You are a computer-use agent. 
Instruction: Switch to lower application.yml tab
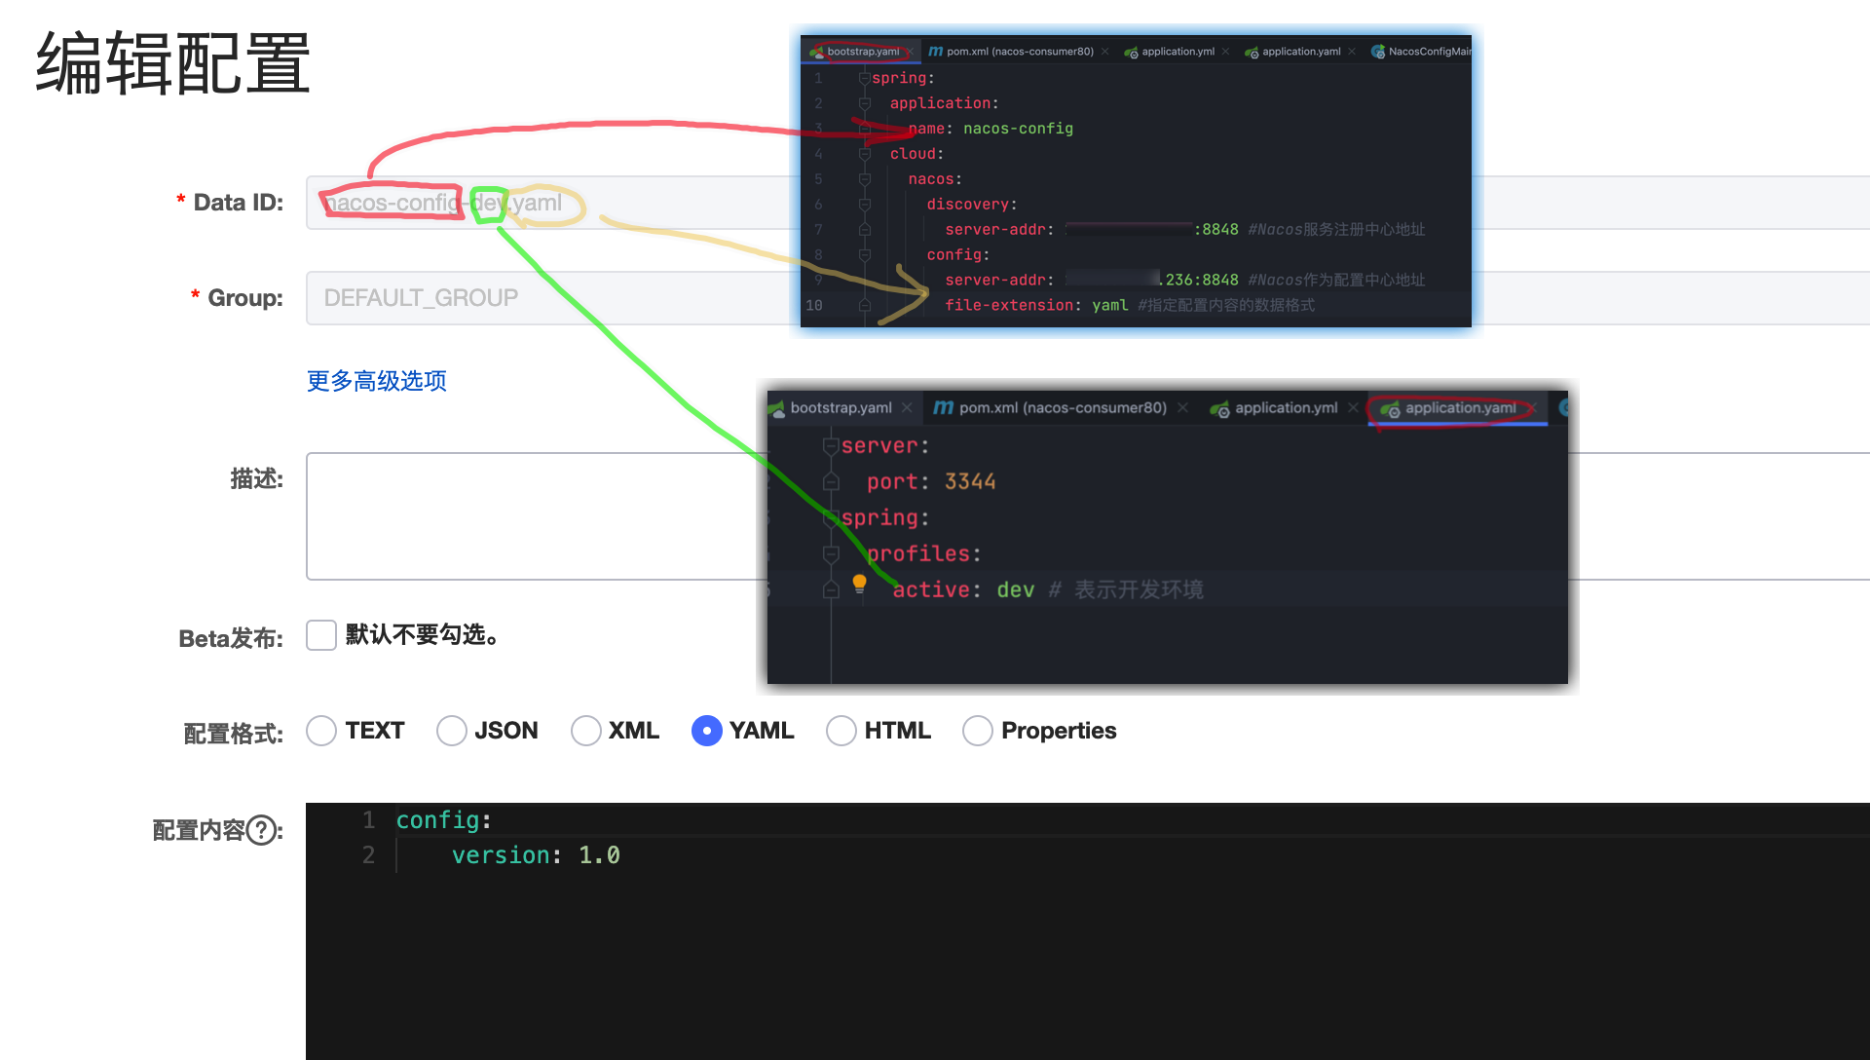[x=1285, y=407]
